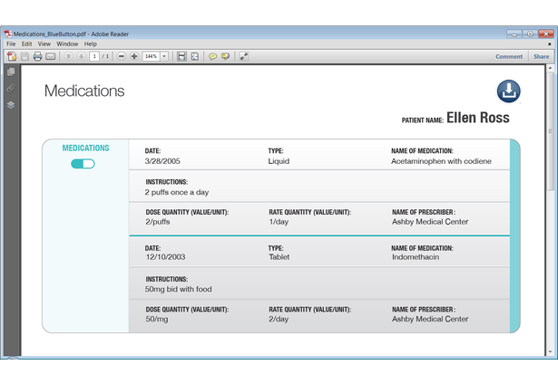Click the Save file toolbar icon
Viewport: 558px width, 384px height.
coord(24,56)
